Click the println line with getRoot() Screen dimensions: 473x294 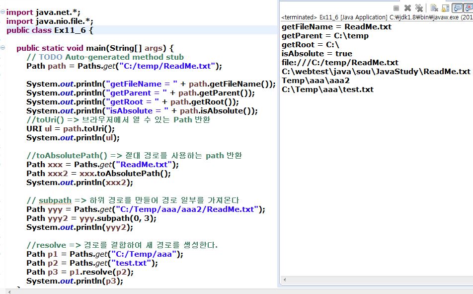point(133,102)
